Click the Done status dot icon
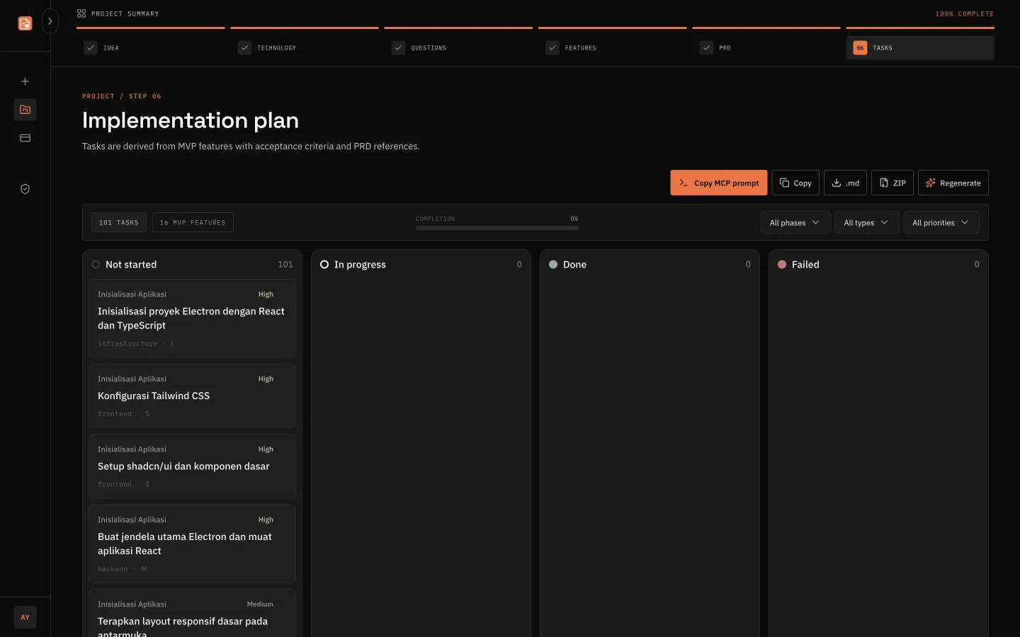1020x637 pixels. 553,265
